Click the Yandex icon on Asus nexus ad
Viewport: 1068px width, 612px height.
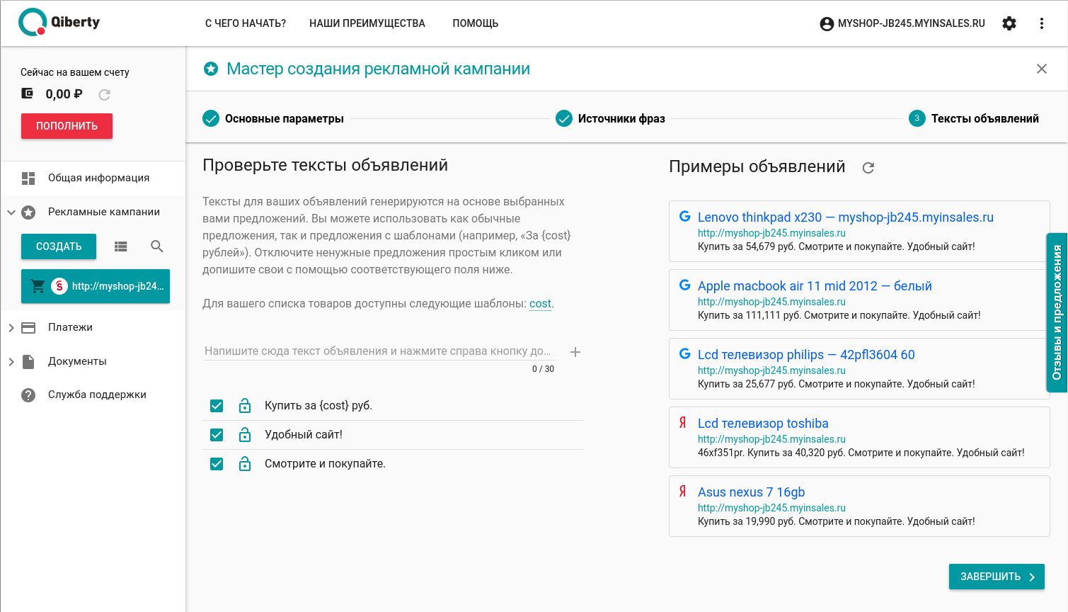tap(683, 492)
